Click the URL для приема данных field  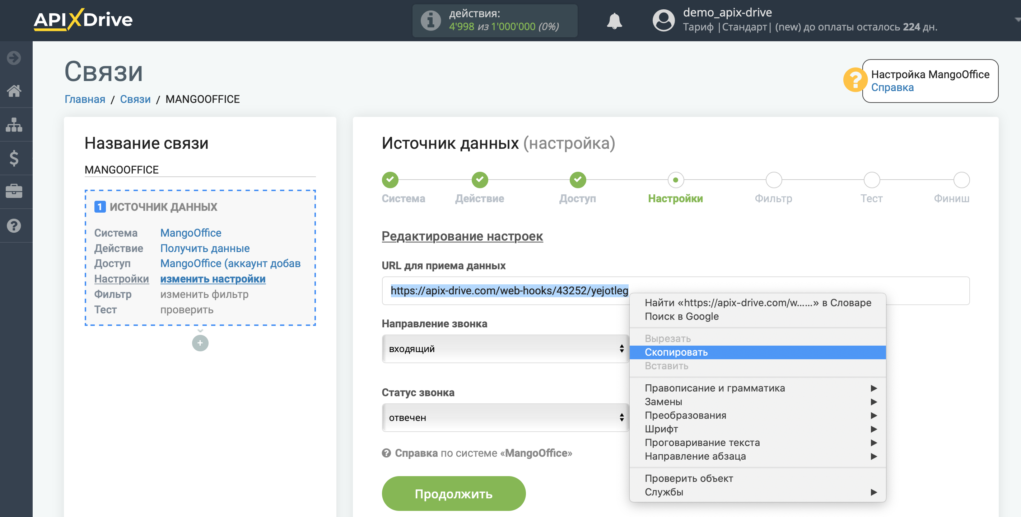pyautogui.click(x=675, y=290)
